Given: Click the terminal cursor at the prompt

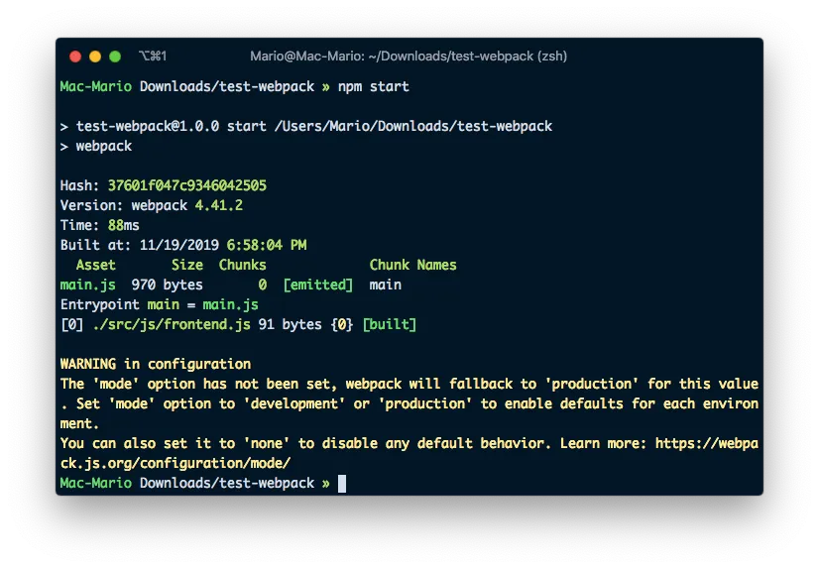Looking at the screenshot, I should click(342, 484).
